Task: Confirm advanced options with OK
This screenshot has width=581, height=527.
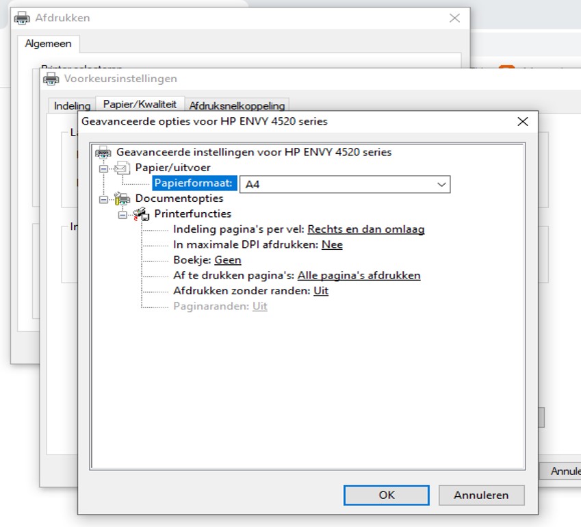Action: (x=387, y=495)
